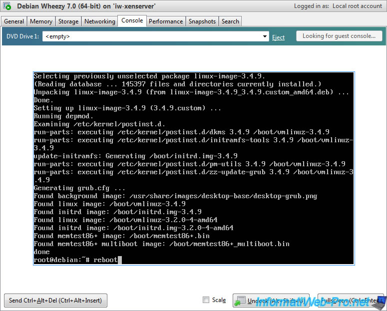Click 'Logged in as: Local root account' text

pos(338,6)
